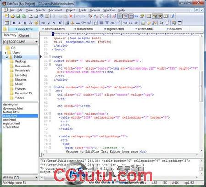Image resolution: width=206 pixels, height=187 pixels.
Task: Click the Open file folder icon
Action: click(12, 16)
